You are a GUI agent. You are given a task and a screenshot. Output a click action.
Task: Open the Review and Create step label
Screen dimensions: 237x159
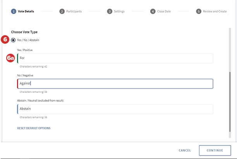pyautogui.click(x=215, y=12)
